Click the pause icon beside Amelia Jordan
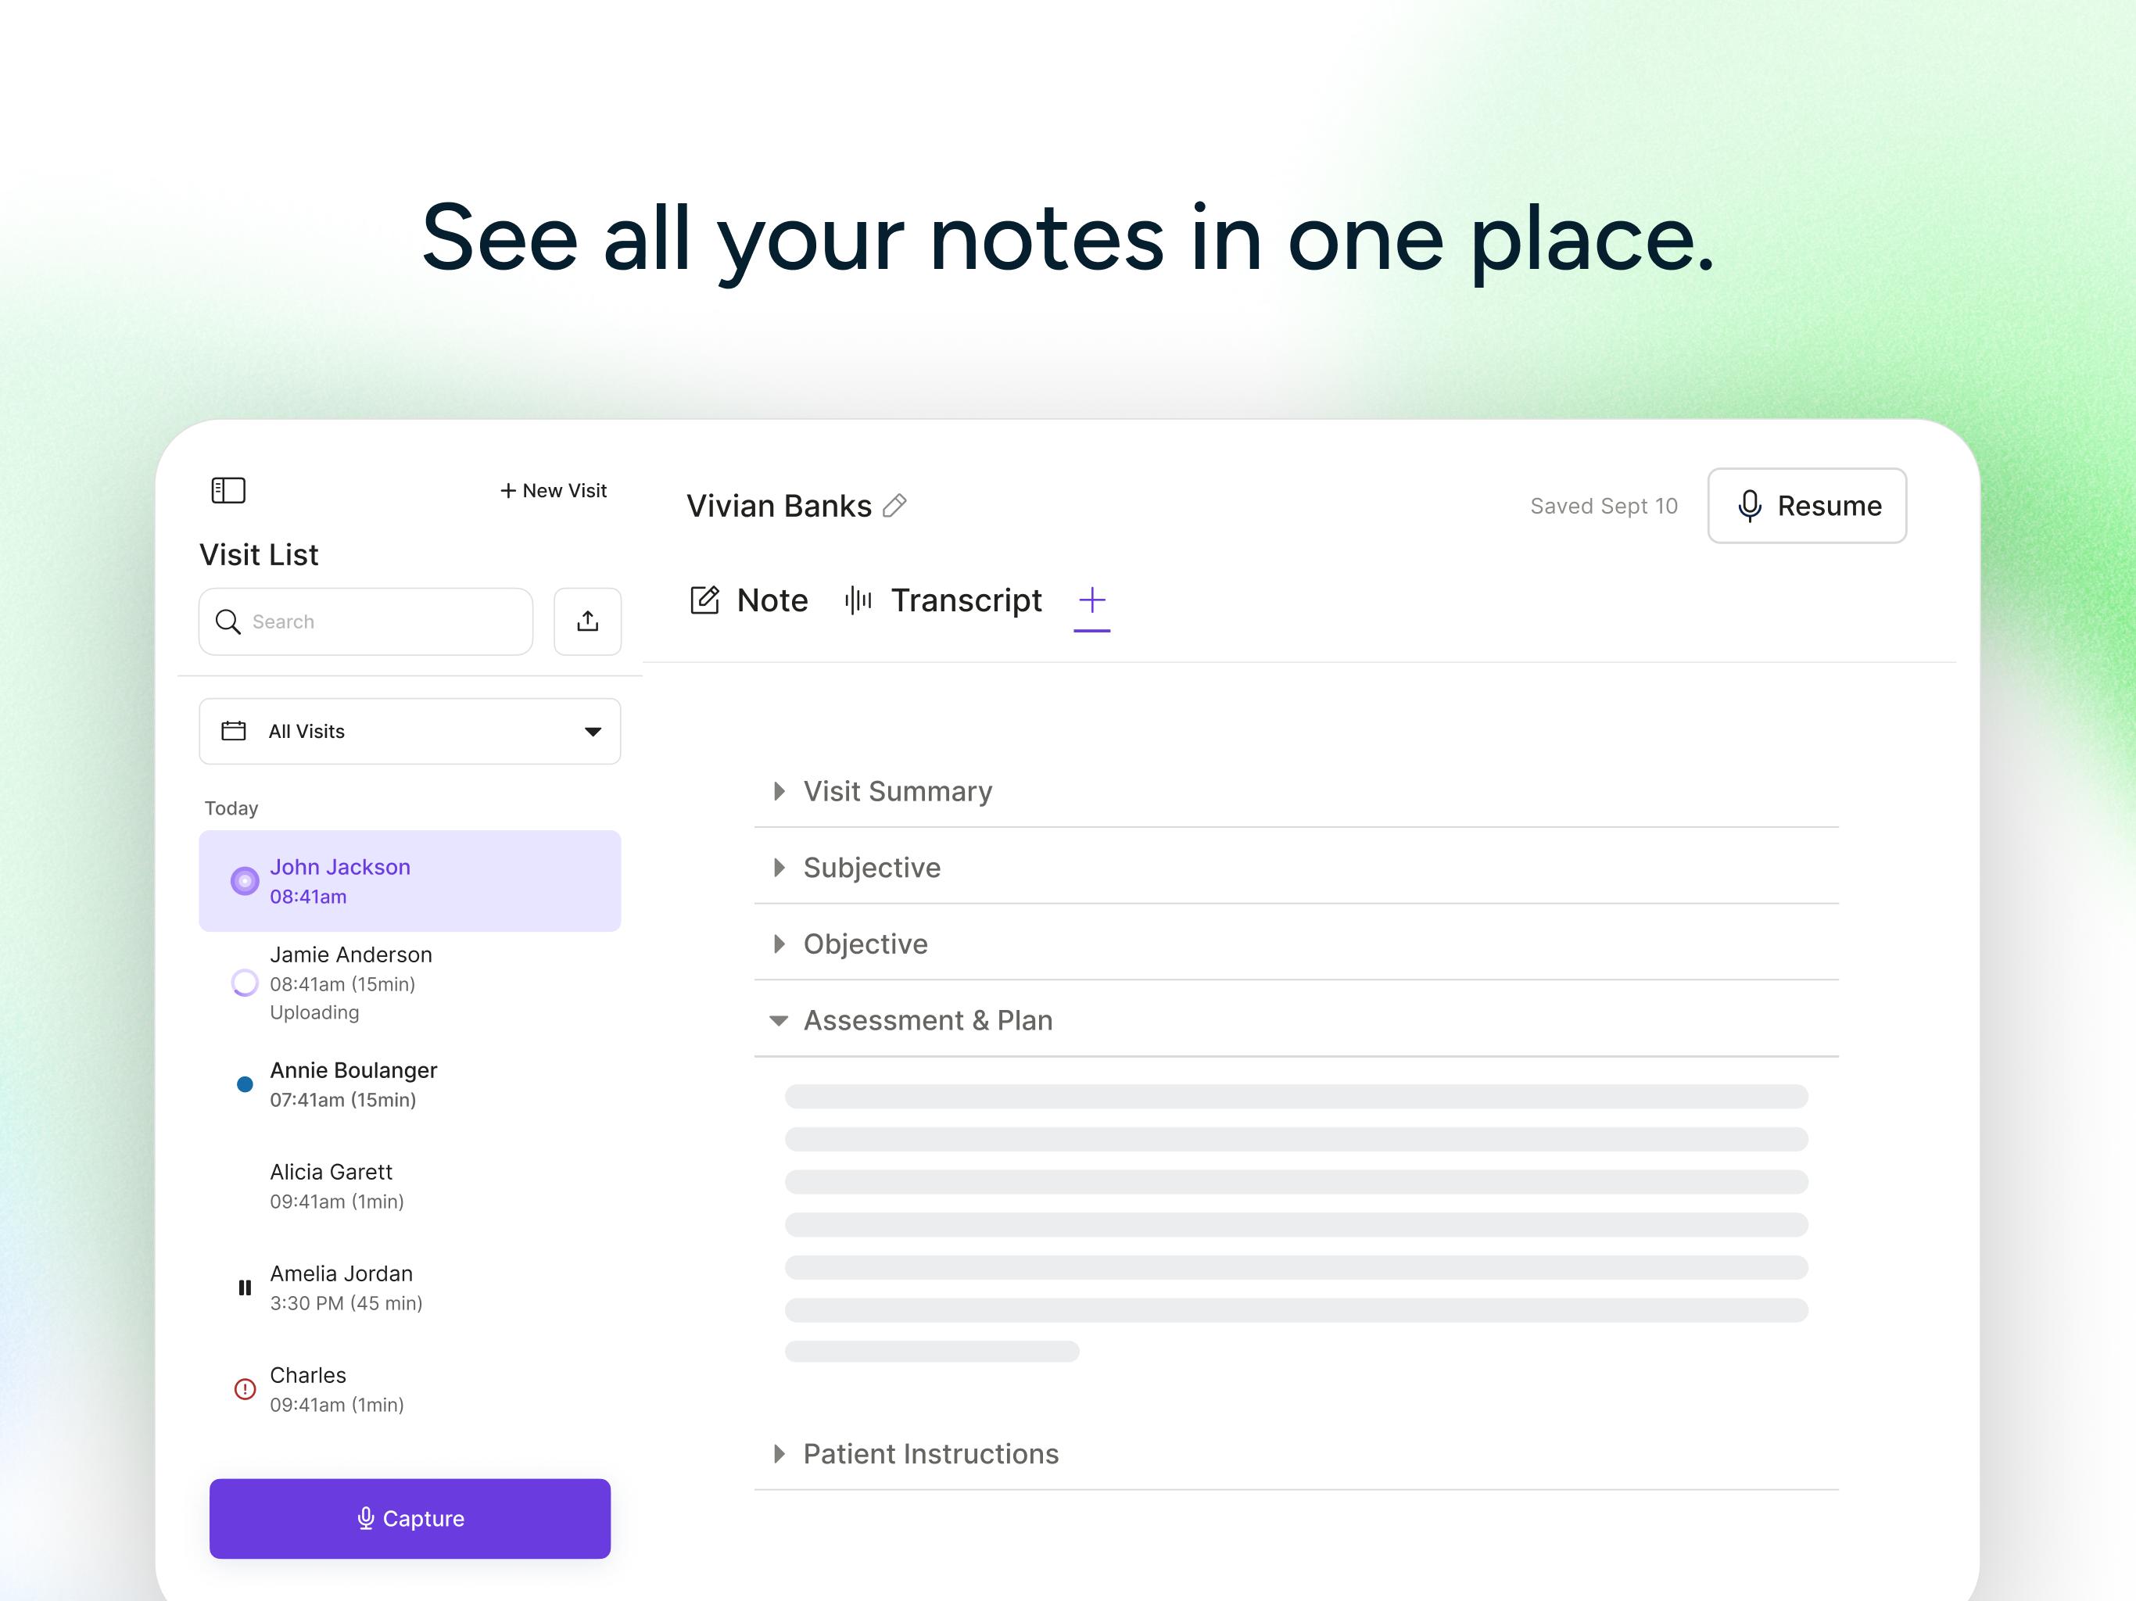 244,1288
